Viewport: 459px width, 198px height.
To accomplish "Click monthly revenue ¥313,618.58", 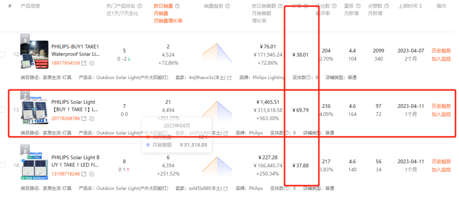I will click(267, 110).
